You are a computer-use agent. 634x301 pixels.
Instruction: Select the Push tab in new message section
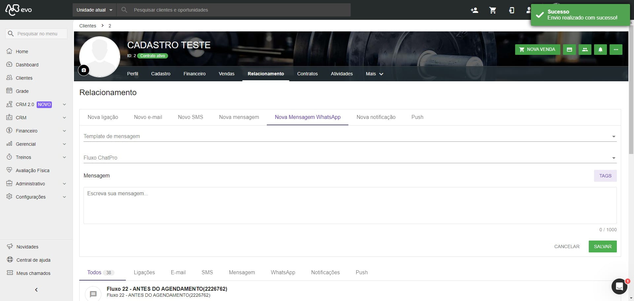[417, 117]
